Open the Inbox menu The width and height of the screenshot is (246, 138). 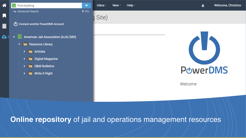coord(102,5)
